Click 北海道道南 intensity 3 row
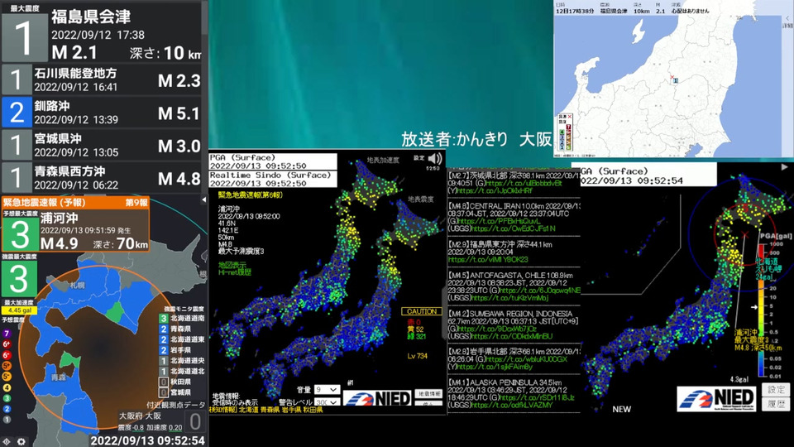 pyautogui.click(x=182, y=318)
